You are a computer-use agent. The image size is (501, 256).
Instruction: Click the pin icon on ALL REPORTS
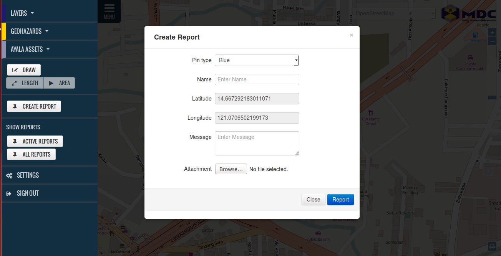pos(15,155)
